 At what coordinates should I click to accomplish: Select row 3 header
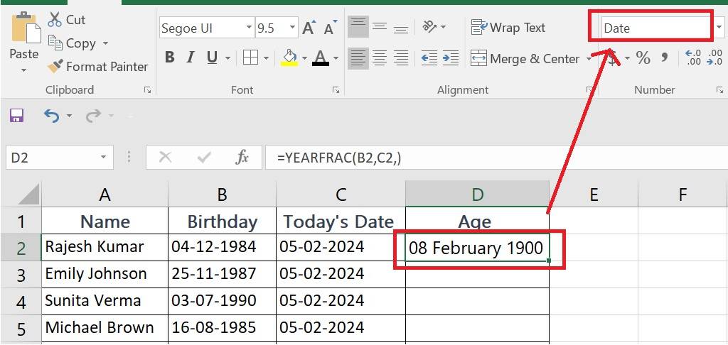(21, 275)
